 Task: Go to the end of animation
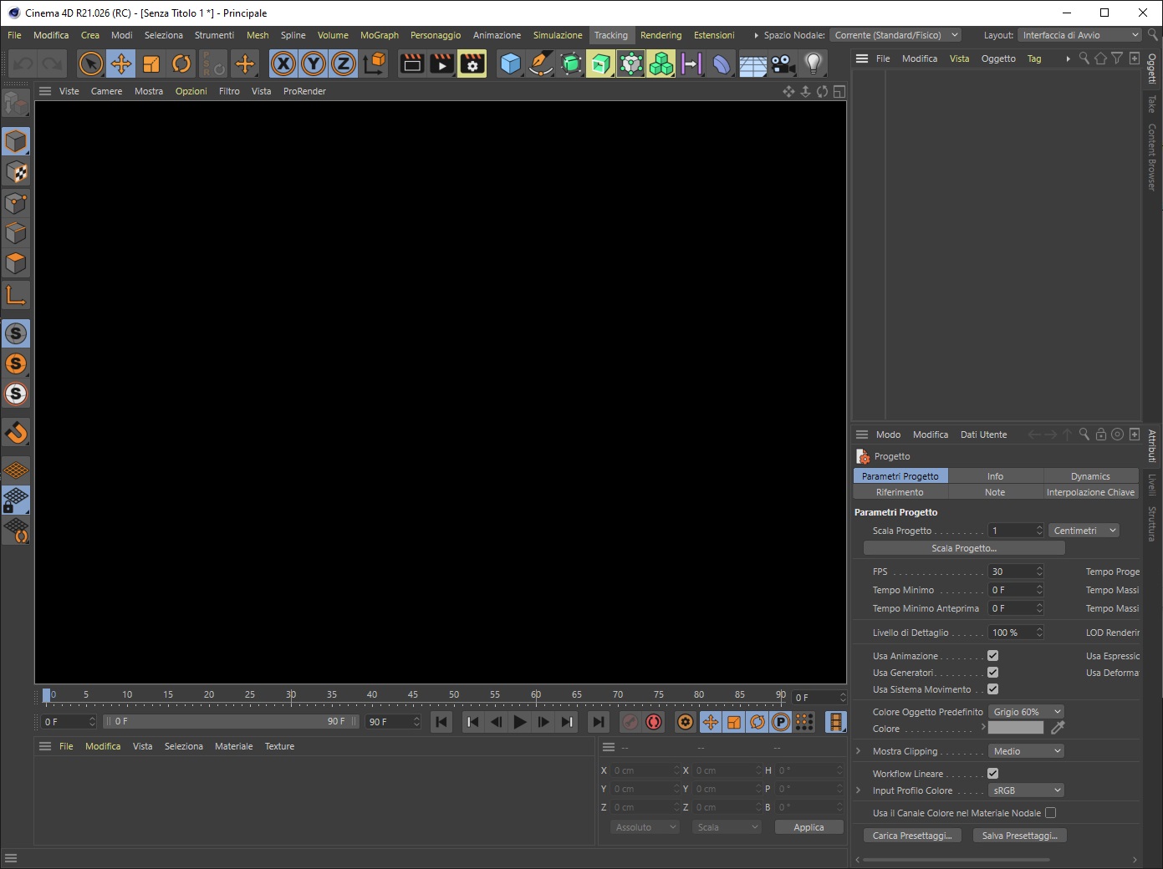click(599, 722)
